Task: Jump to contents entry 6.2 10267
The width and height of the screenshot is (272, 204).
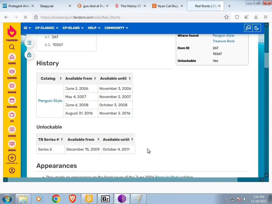Action: coord(54,45)
